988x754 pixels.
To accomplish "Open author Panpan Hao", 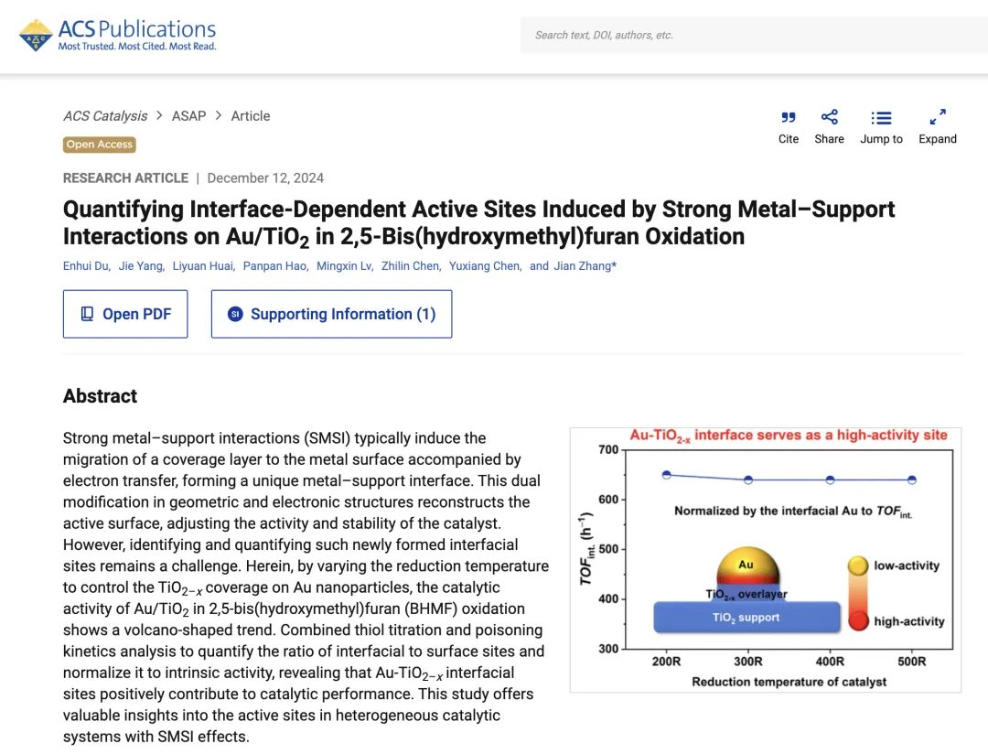I will [x=274, y=266].
